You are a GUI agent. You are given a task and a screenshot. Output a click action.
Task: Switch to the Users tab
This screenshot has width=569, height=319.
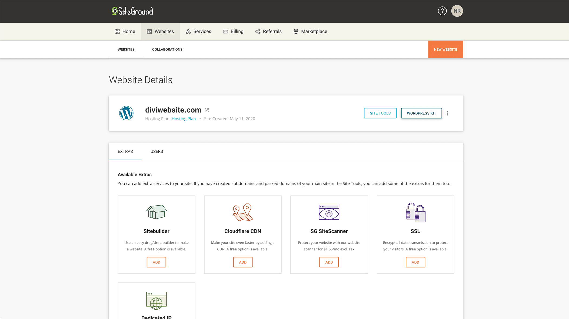157,151
